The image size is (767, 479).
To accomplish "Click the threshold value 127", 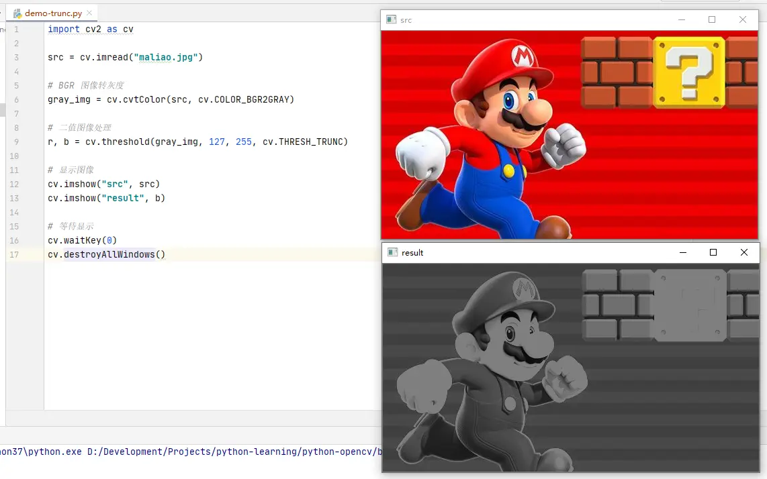I will tap(217, 142).
